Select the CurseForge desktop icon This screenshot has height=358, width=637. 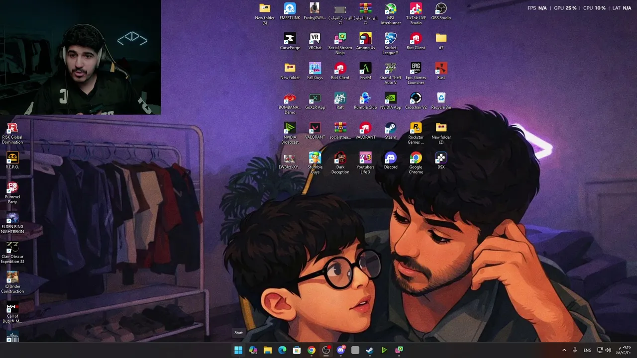(x=290, y=42)
